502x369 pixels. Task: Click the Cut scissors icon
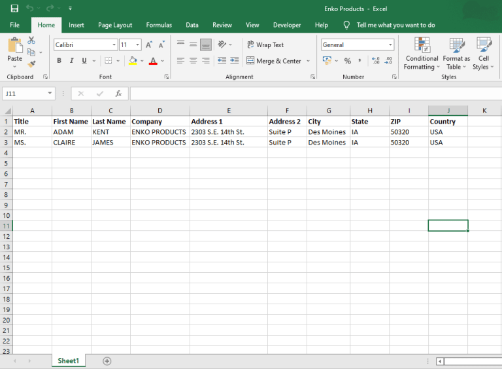pos(31,41)
